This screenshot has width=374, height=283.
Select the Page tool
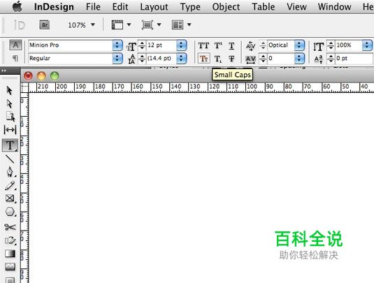pyautogui.click(x=10, y=117)
